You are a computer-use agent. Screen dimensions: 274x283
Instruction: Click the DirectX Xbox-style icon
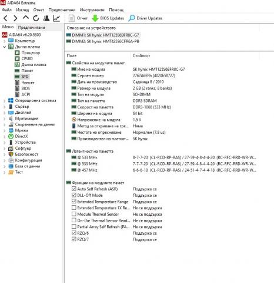[x=11, y=136]
